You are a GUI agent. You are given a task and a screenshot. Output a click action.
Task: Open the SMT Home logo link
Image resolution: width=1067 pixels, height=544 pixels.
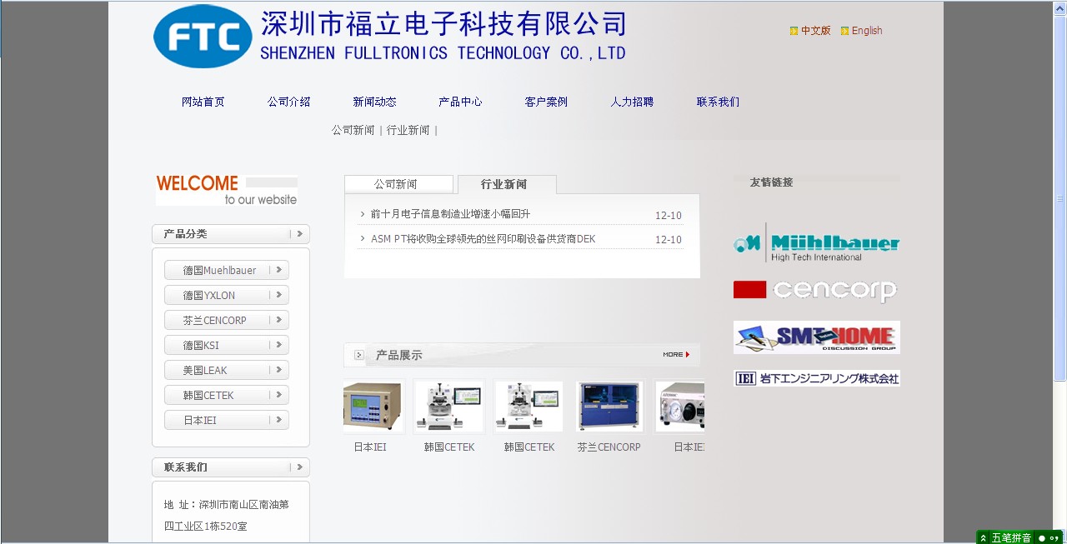816,337
